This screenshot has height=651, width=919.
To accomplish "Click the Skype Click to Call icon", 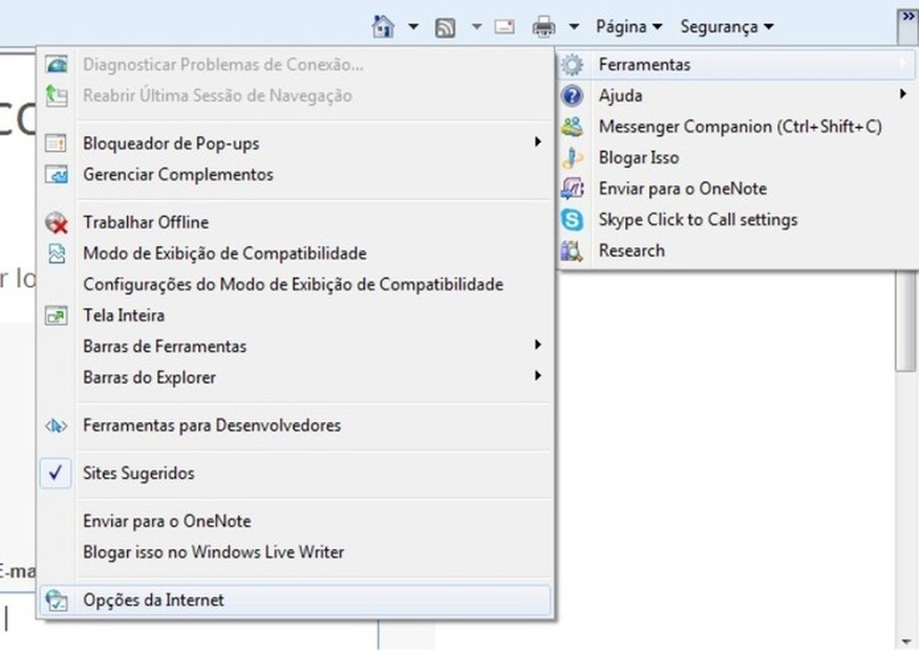I will 572,219.
